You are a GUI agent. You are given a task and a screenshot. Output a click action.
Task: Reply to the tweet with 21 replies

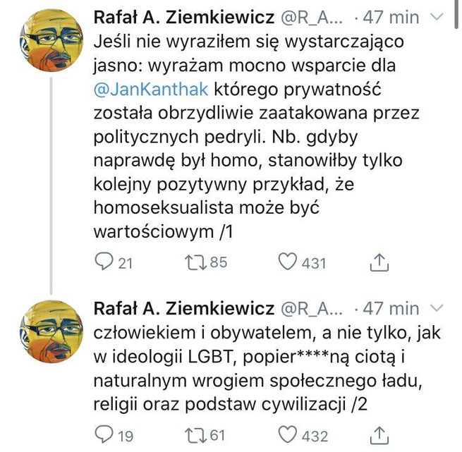click(104, 262)
